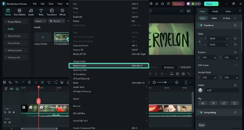244x130 pixels.
Task: Switch to the Color tab
Action: [x=228, y=11]
